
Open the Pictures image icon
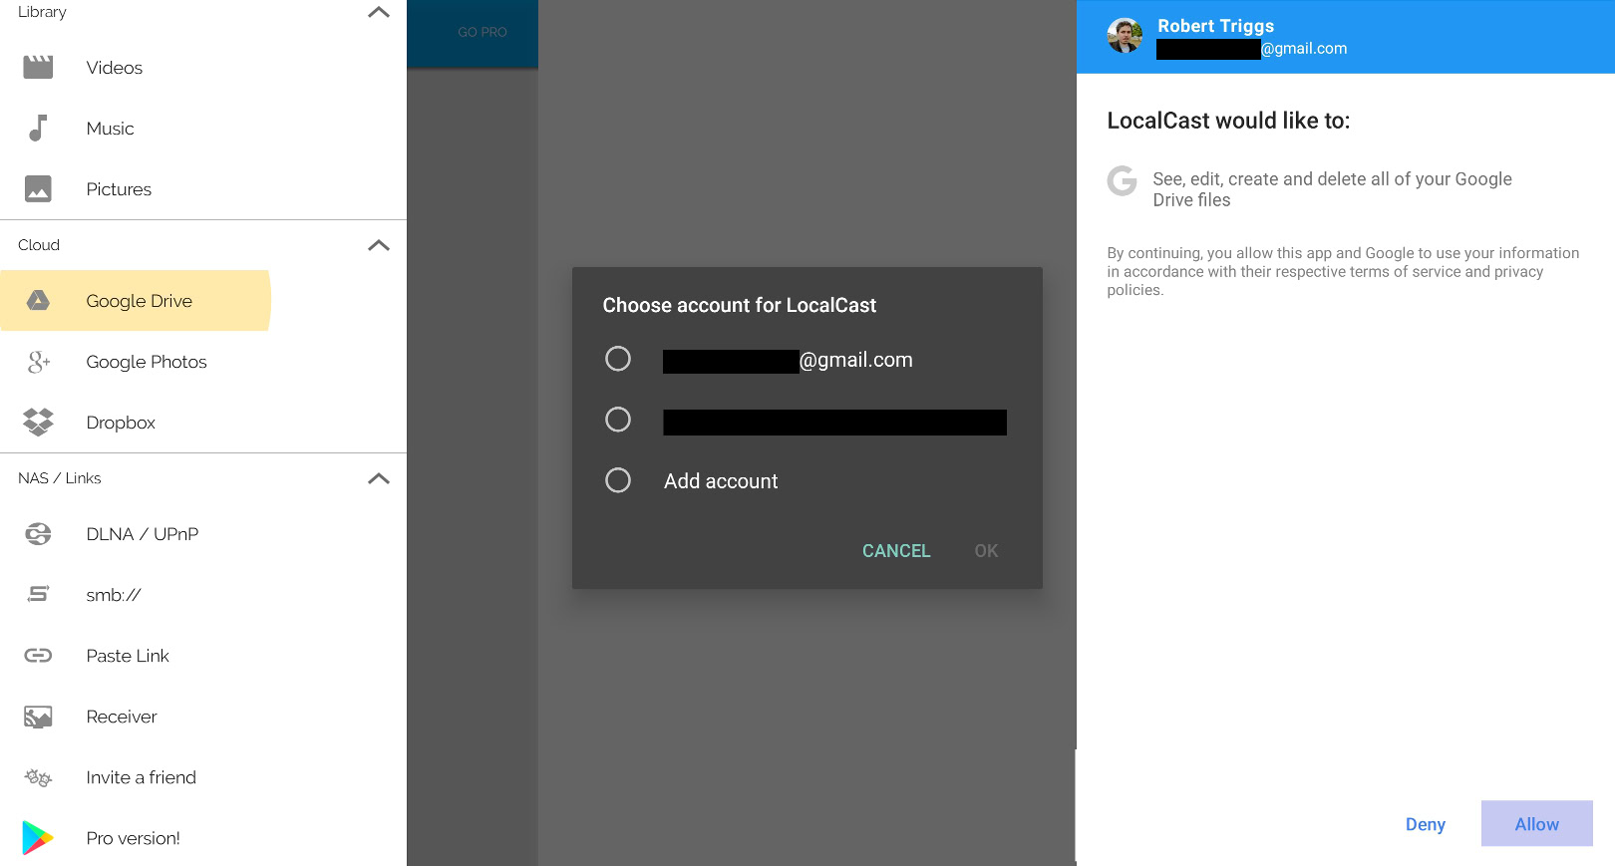[x=38, y=188]
